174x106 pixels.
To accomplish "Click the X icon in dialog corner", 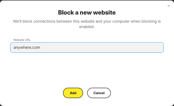I will pos(168,6).
